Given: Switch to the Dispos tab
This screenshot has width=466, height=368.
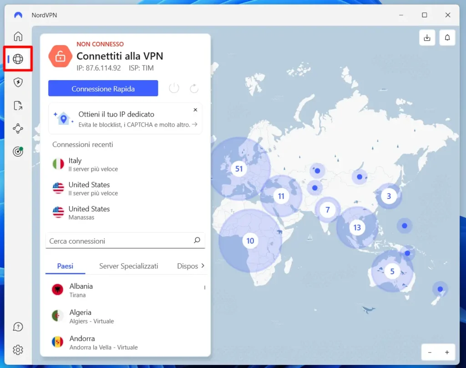Looking at the screenshot, I should [x=187, y=266].
